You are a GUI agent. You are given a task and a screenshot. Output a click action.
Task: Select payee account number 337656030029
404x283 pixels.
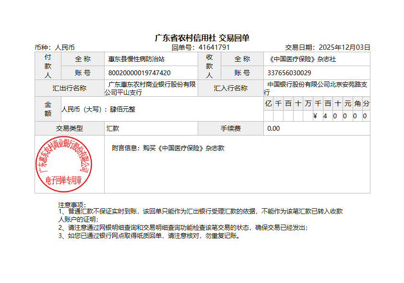(x=289, y=73)
